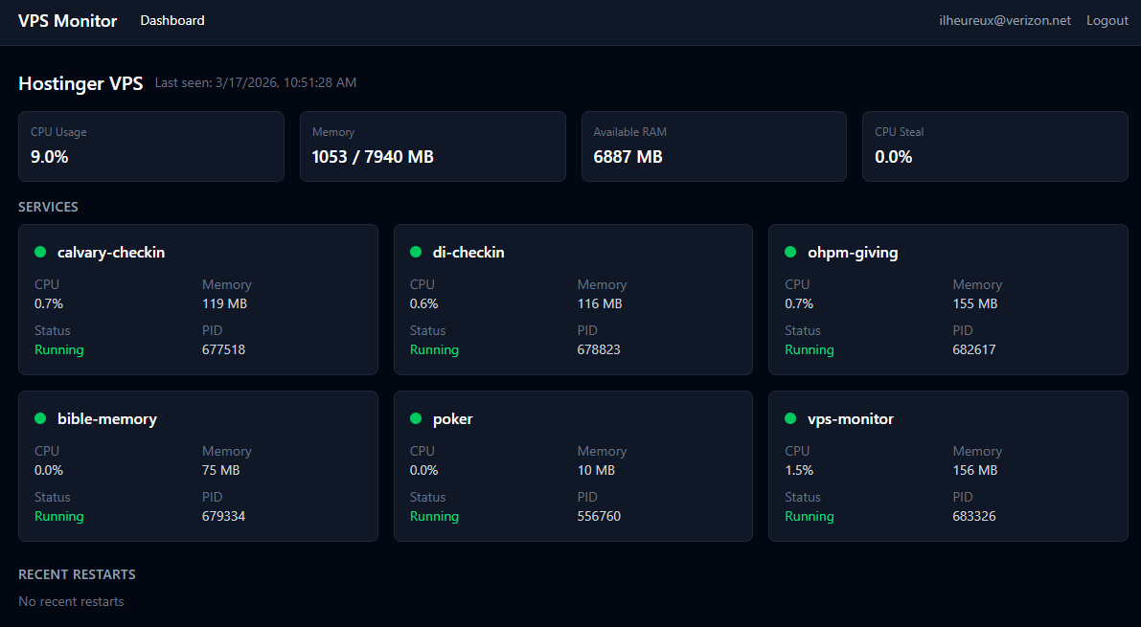
Task: Open the Dashboard menu item
Action: tap(172, 20)
